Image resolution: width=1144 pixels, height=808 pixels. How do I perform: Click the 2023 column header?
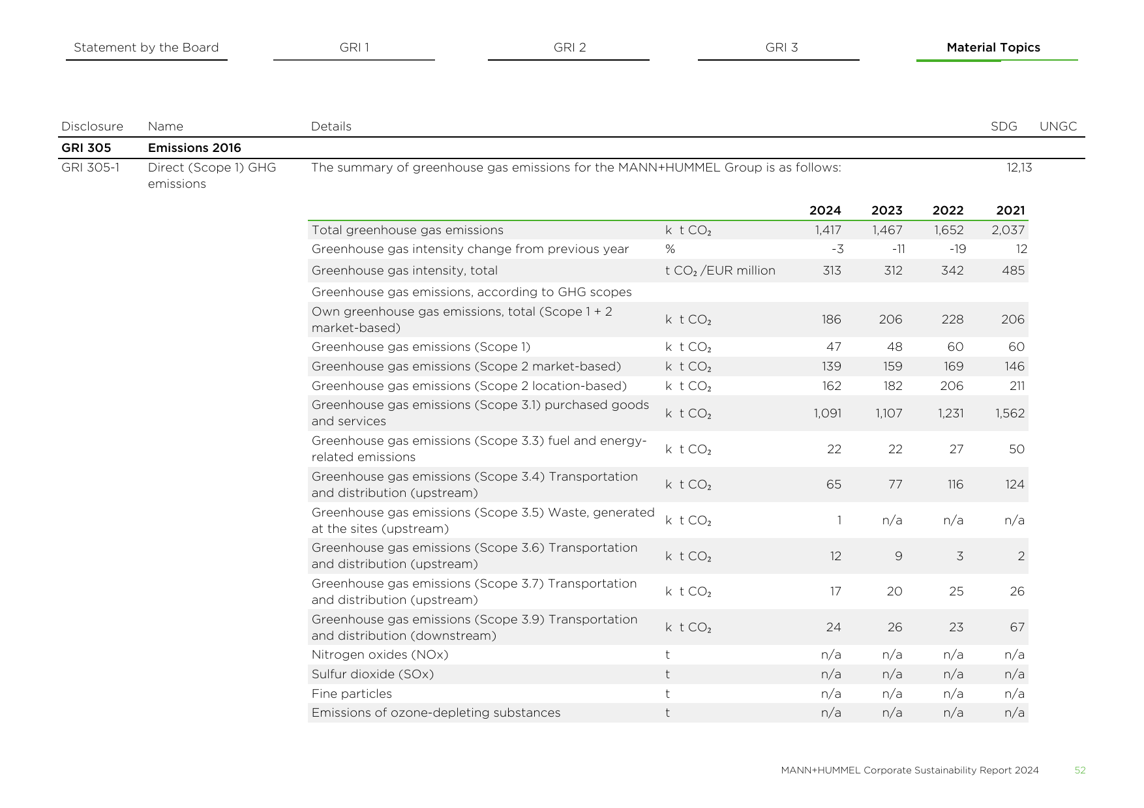(x=886, y=211)
